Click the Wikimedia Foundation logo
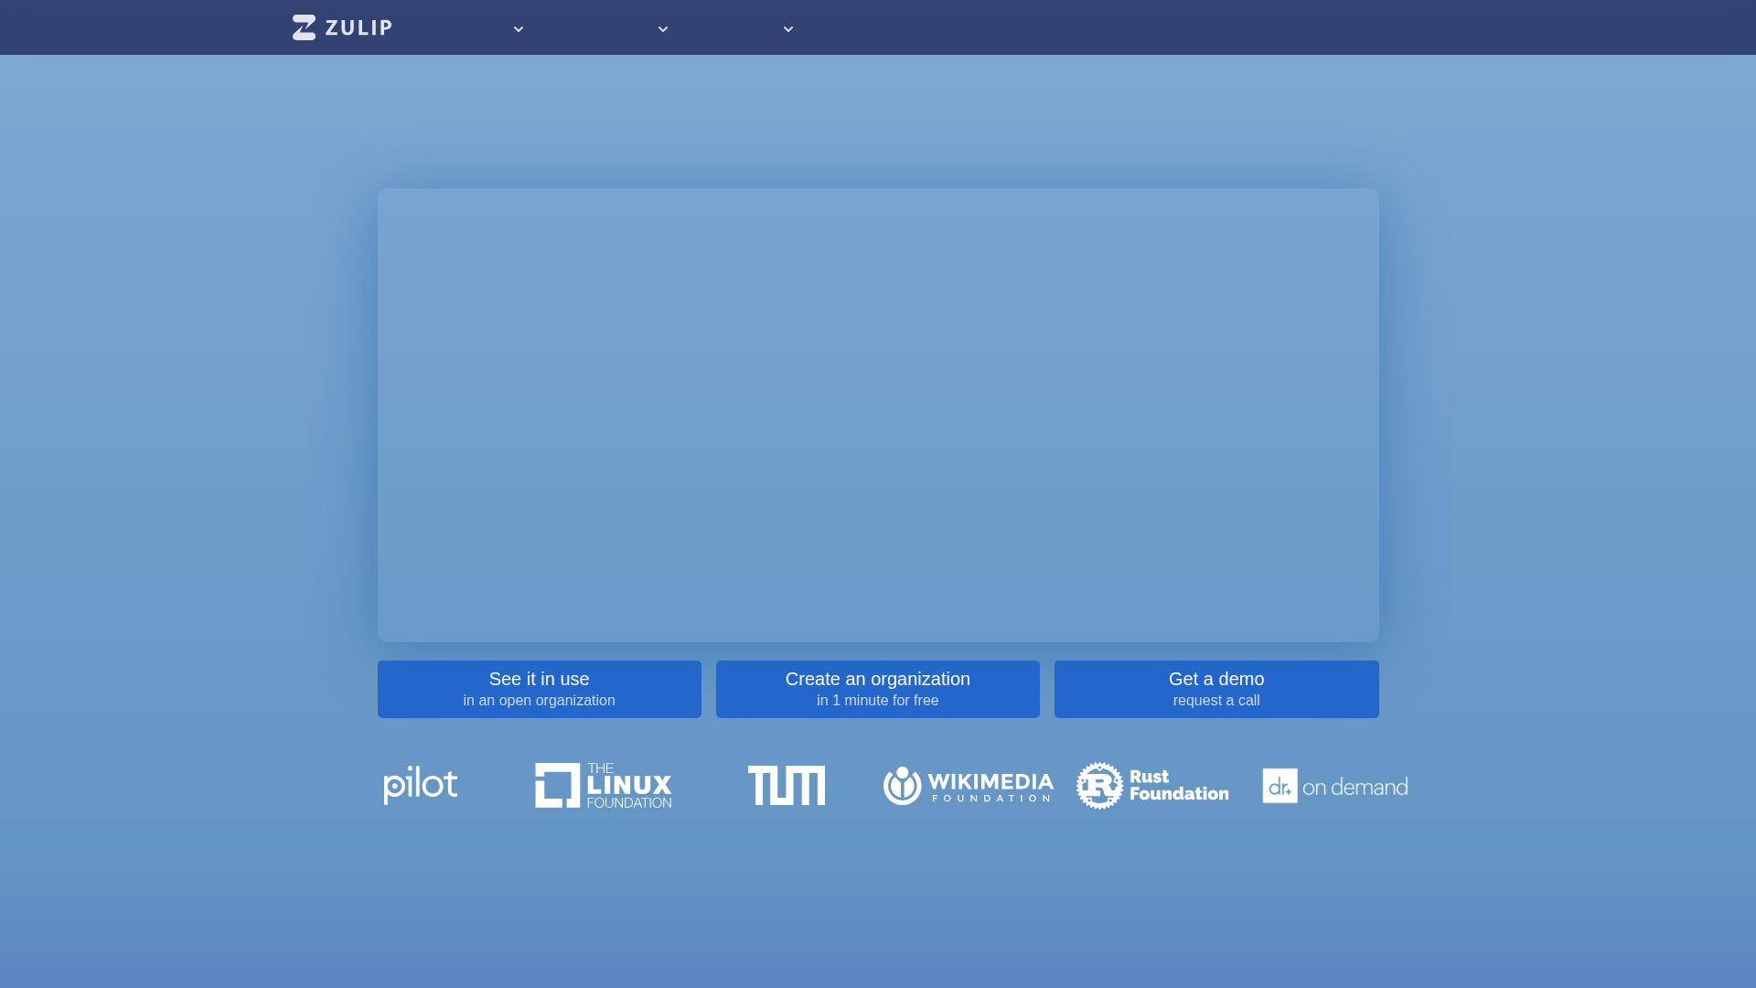This screenshot has height=988, width=1756. pyautogui.click(x=967, y=785)
